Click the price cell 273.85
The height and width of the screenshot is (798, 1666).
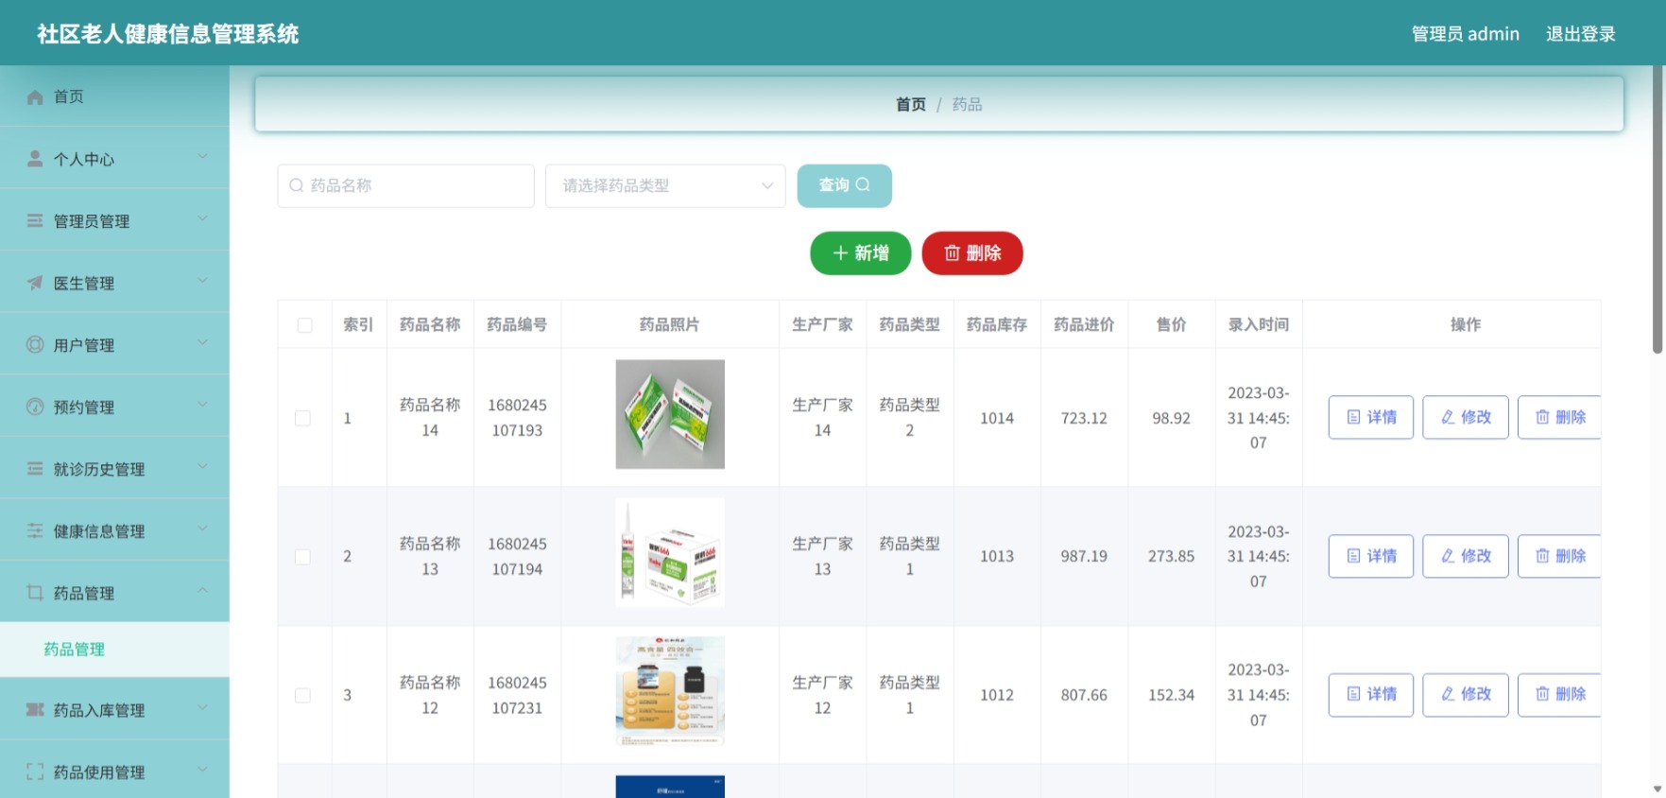click(x=1171, y=557)
